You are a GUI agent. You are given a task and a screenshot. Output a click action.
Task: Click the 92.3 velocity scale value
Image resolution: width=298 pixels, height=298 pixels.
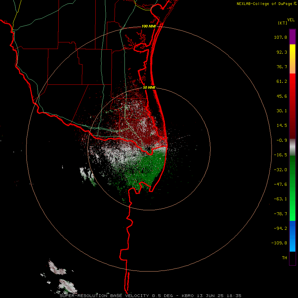click(x=282, y=52)
